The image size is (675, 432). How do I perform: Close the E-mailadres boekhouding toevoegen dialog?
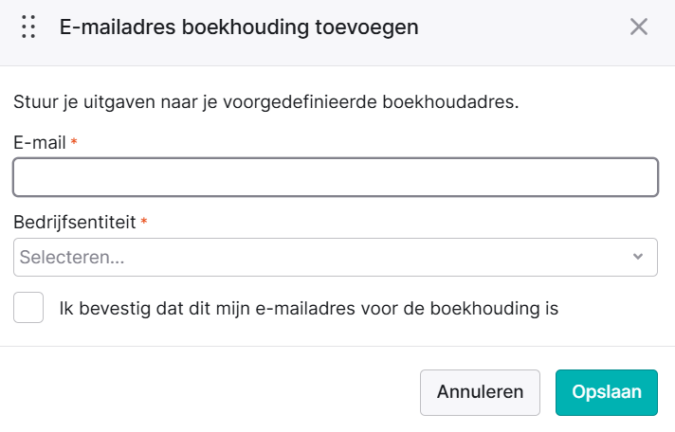(x=639, y=27)
